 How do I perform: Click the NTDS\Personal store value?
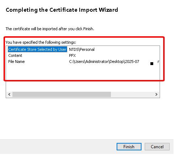pyautogui.click(x=82, y=49)
